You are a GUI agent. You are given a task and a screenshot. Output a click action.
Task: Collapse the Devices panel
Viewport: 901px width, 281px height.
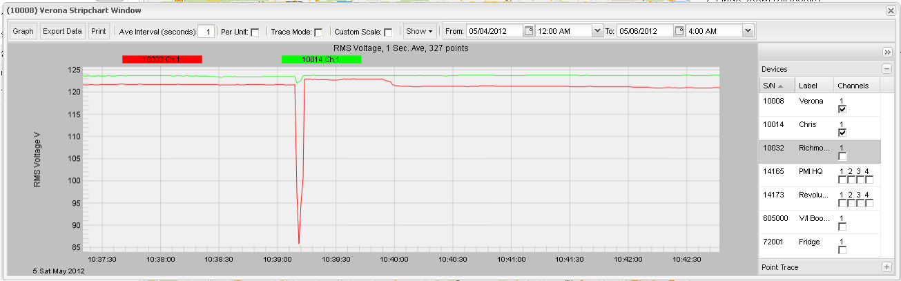coord(887,69)
